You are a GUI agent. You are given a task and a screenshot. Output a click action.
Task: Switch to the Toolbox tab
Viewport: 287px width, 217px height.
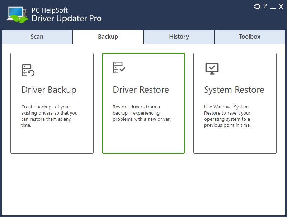click(x=249, y=37)
